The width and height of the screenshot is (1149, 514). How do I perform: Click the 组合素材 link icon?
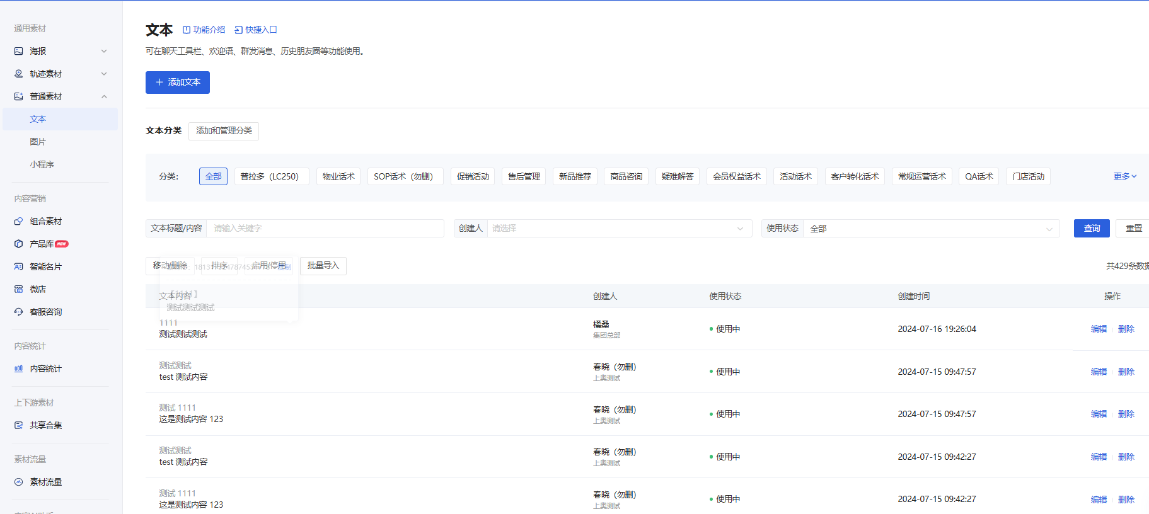[19, 221]
